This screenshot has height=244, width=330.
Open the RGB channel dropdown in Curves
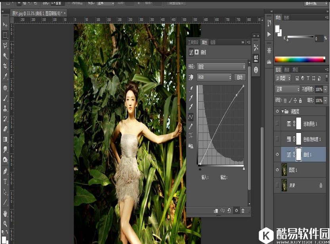point(214,77)
